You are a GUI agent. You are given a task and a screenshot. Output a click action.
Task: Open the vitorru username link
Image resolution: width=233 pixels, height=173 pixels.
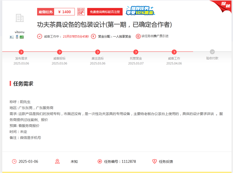tap(19, 32)
